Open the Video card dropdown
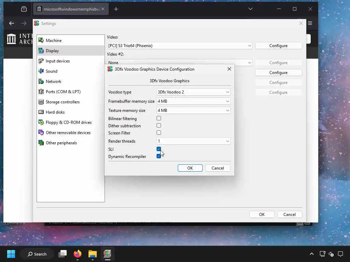The image size is (350, 262). (180, 46)
